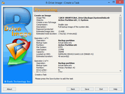Click the Operation 1 of 4 heading

41,38
